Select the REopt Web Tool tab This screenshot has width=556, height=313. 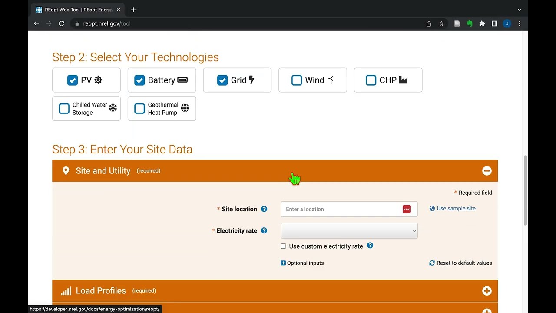pos(78,10)
